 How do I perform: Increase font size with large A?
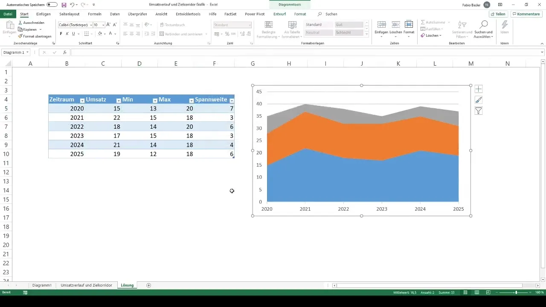point(108,25)
